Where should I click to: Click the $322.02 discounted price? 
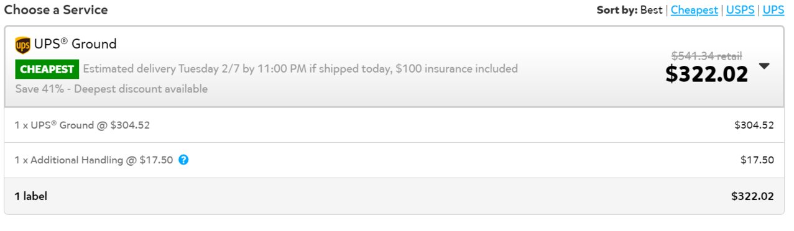pyautogui.click(x=707, y=74)
